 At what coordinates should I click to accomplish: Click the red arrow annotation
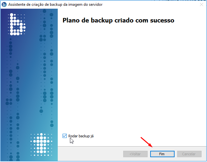pyautogui.click(x=147, y=142)
